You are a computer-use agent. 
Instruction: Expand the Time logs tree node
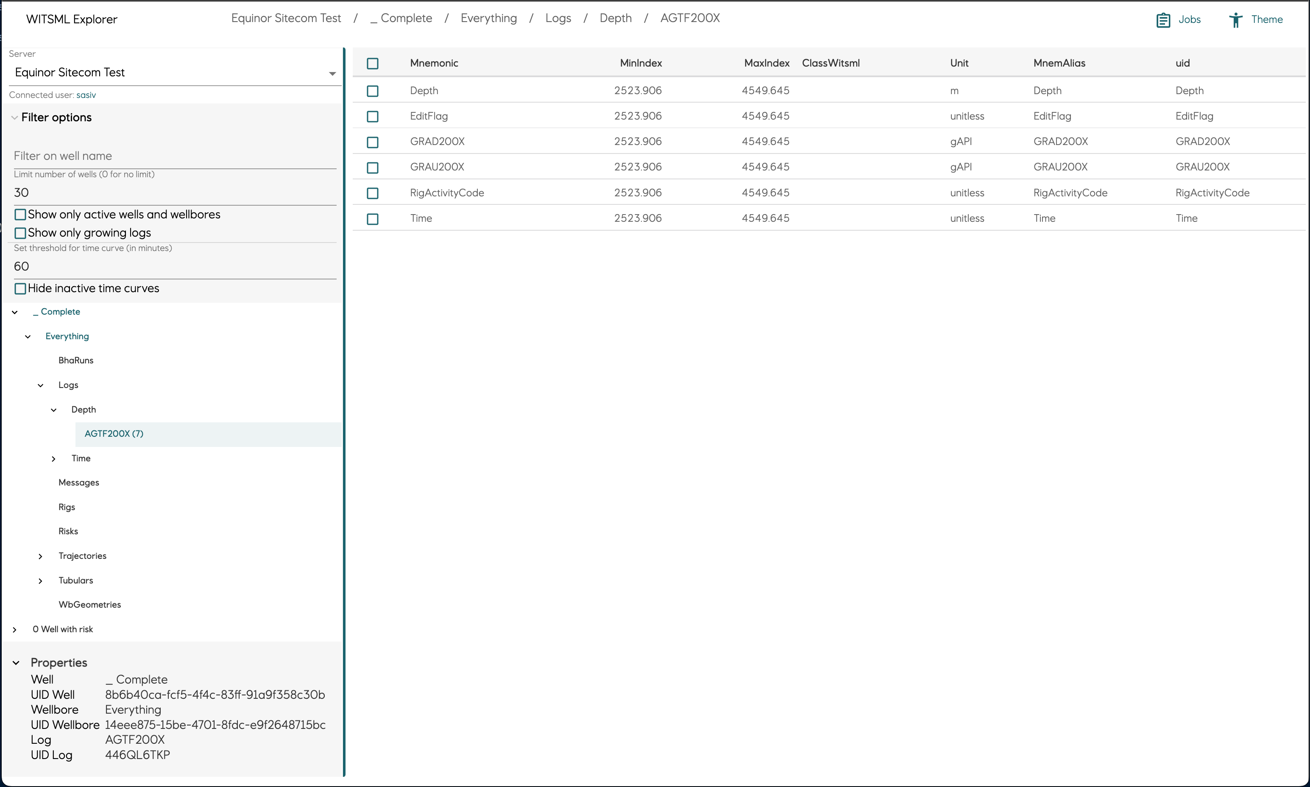pos(53,459)
